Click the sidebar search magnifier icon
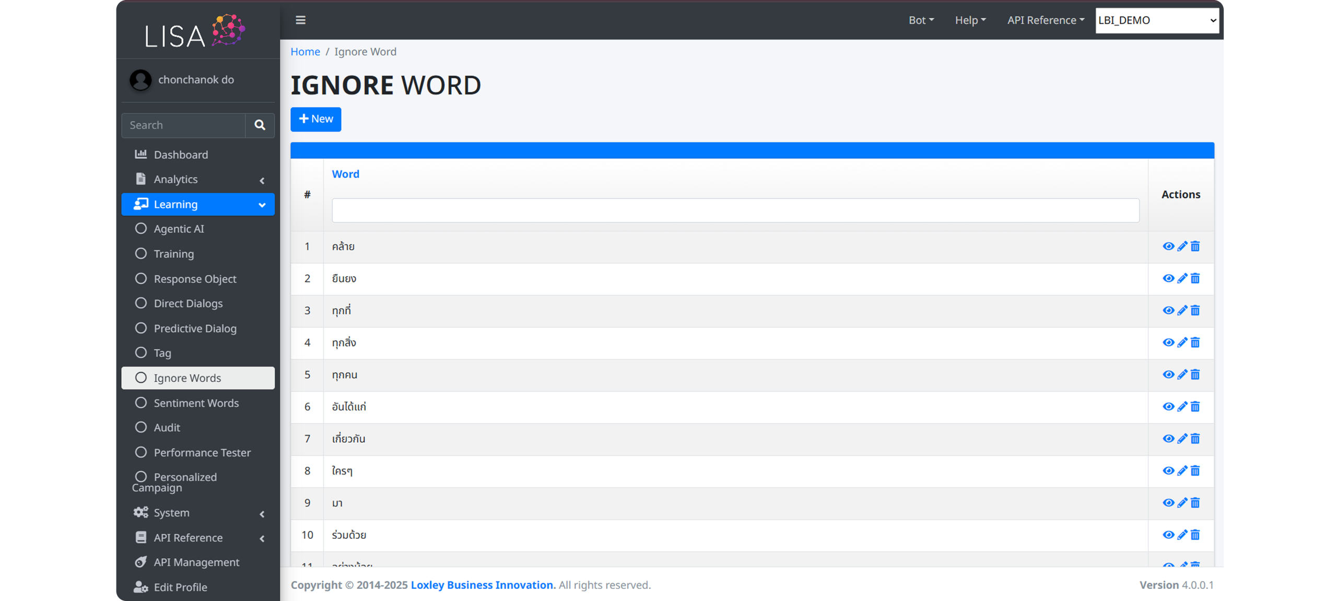 coord(260,125)
